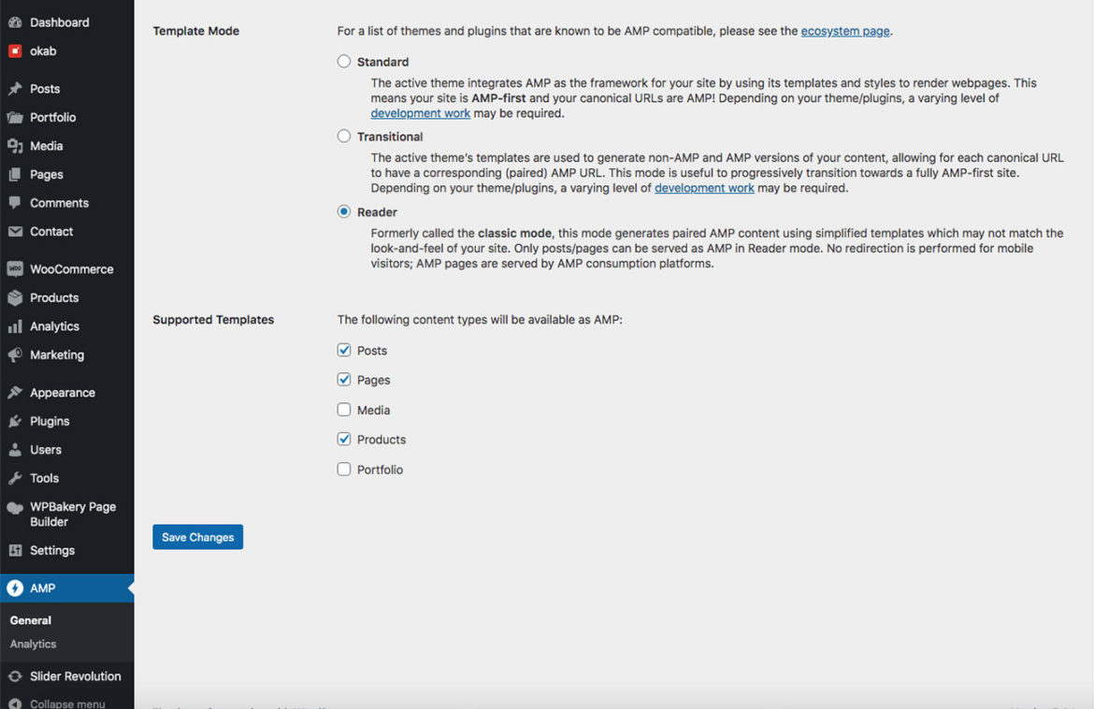Click the Products box icon
This screenshot has height=709, width=1094.
click(x=15, y=298)
